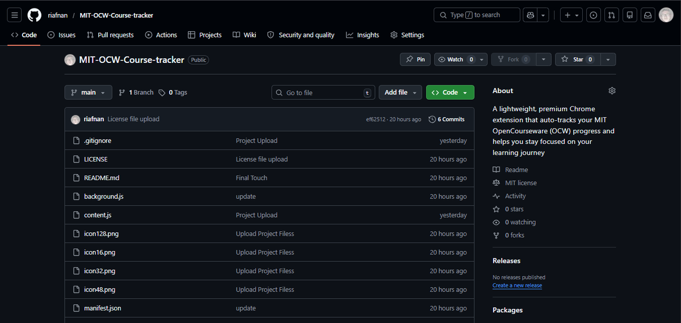Click the MIT-OCW-Course-tracker repository title
The width and height of the screenshot is (681, 323).
pyautogui.click(x=132, y=60)
